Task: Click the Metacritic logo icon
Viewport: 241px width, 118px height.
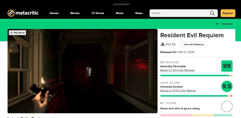Action: point(11,13)
